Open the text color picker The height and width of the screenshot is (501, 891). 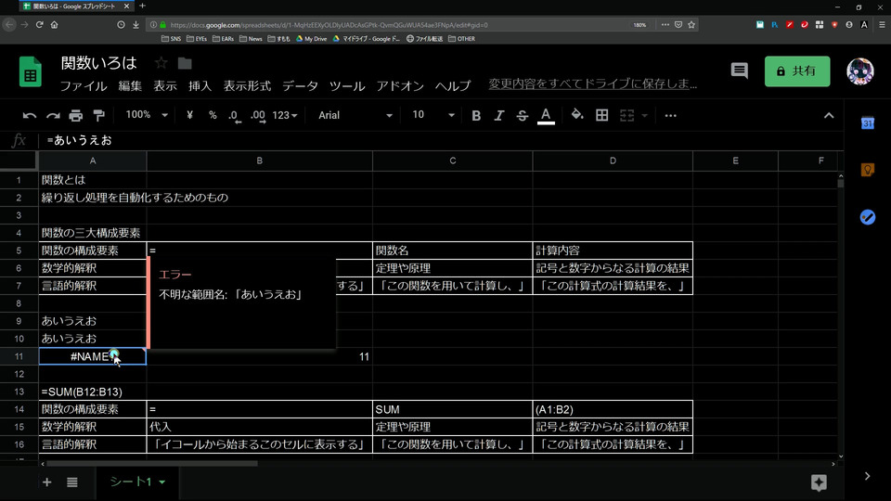click(547, 116)
